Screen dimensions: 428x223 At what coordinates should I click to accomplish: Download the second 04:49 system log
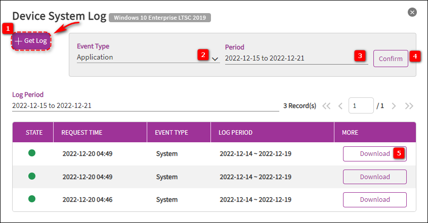374,177
